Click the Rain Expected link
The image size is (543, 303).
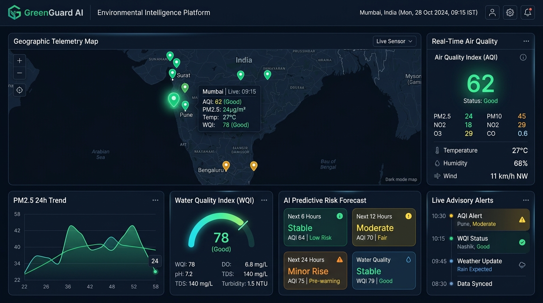coord(474,269)
